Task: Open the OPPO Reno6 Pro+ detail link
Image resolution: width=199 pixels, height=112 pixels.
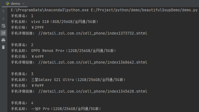Action: [93, 62]
